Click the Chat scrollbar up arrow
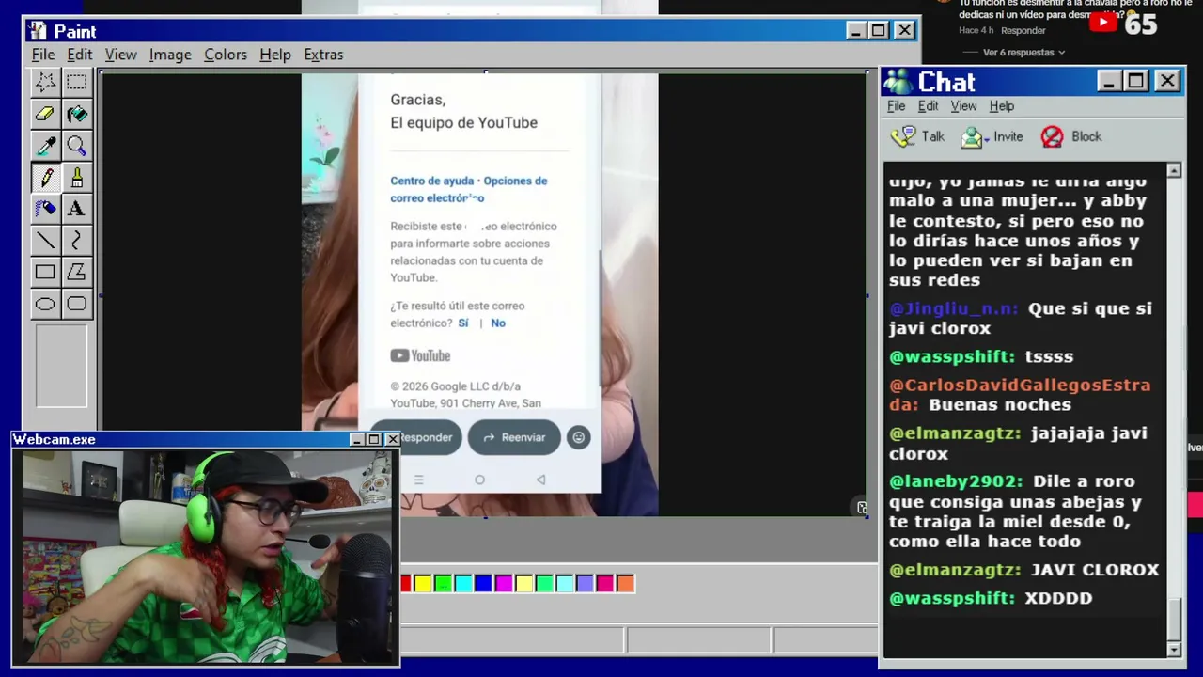 click(x=1174, y=170)
